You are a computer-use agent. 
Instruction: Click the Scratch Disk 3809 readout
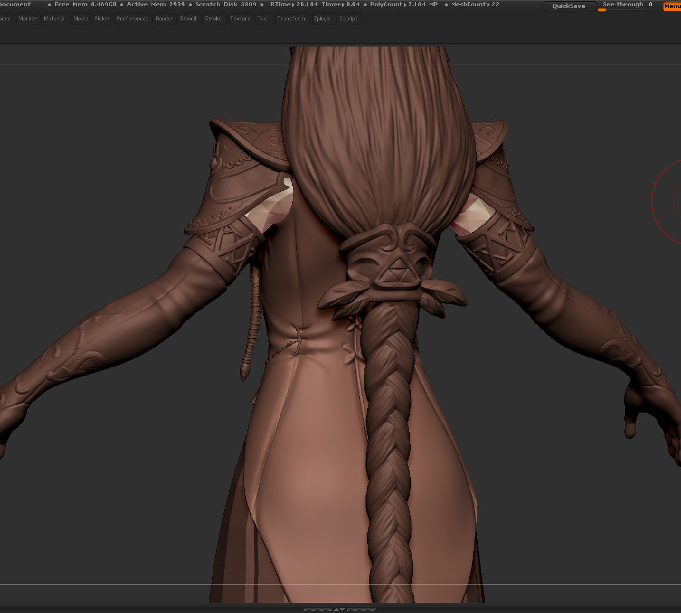pos(226,5)
